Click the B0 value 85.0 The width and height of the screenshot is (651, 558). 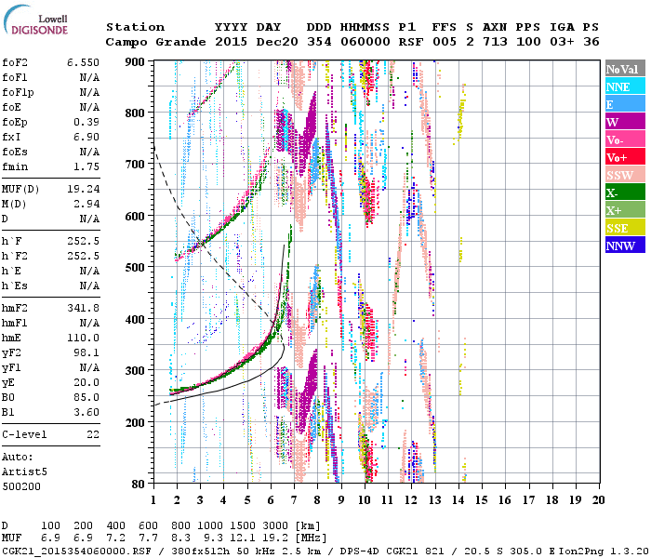(x=86, y=398)
